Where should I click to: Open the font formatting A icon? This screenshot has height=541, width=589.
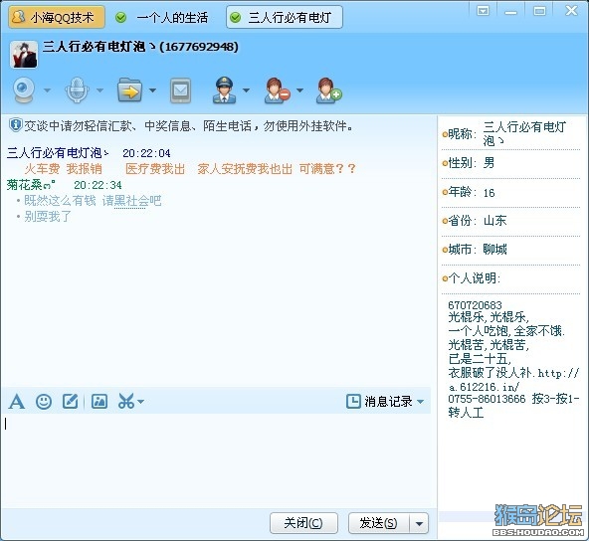[x=17, y=402]
